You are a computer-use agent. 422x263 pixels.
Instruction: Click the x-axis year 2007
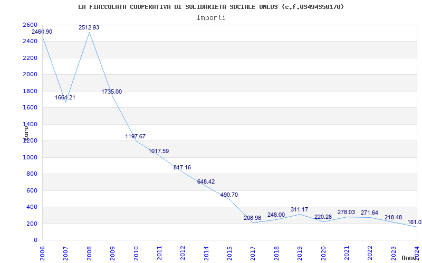(65, 254)
